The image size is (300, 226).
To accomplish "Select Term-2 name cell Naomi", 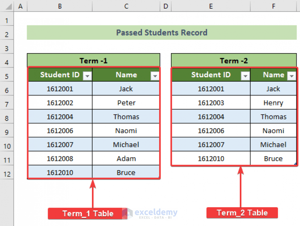I will tap(273, 130).
